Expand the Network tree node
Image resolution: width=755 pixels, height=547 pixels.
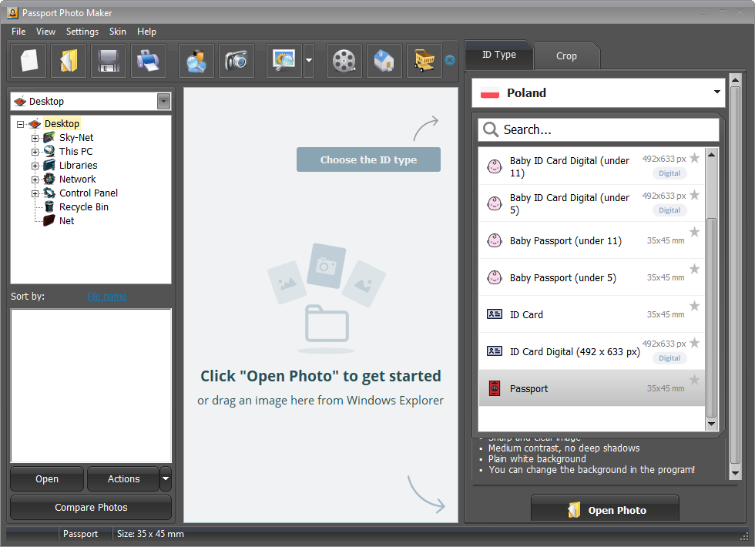pos(35,180)
